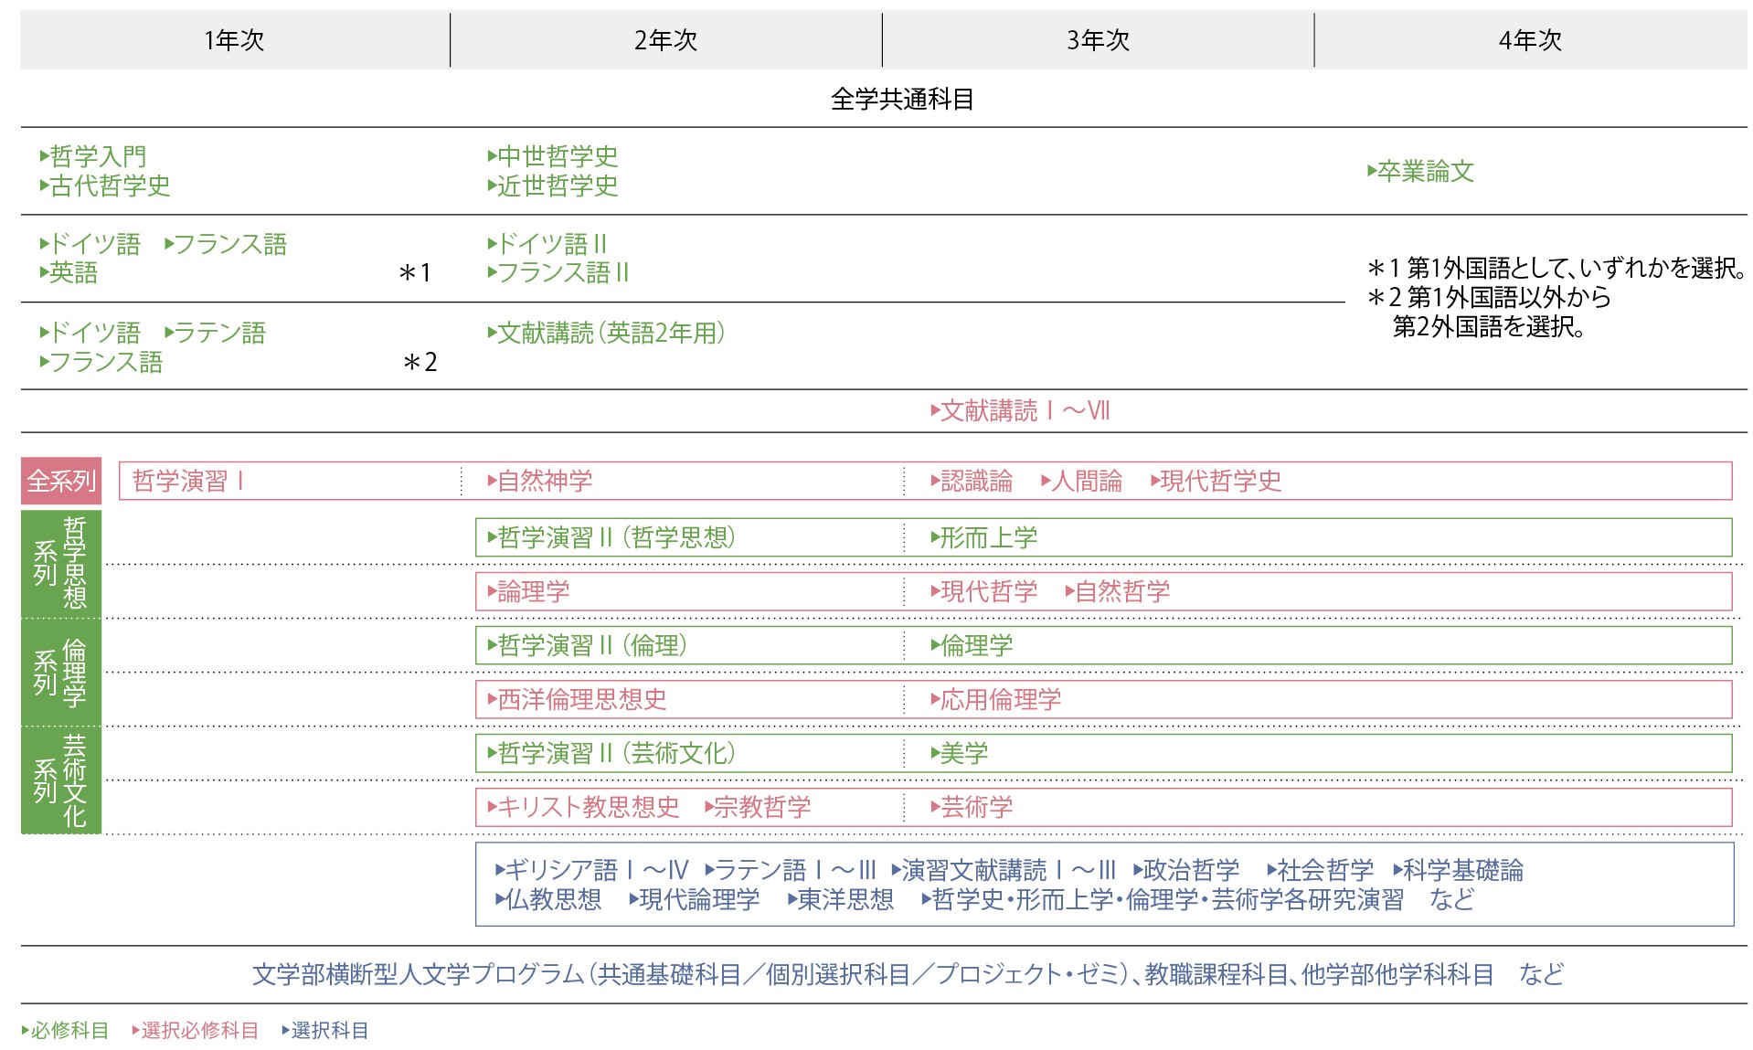Click the 選択科目 legend entry
1753x1050 pixels.
[x=325, y=1030]
